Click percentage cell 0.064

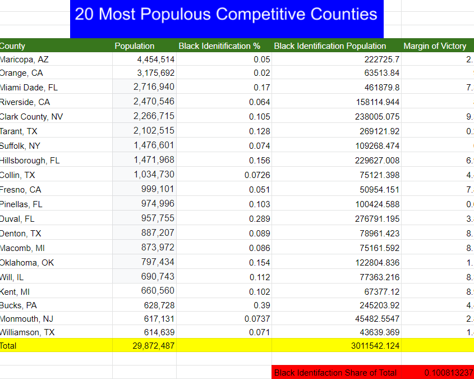click(224, 101)
